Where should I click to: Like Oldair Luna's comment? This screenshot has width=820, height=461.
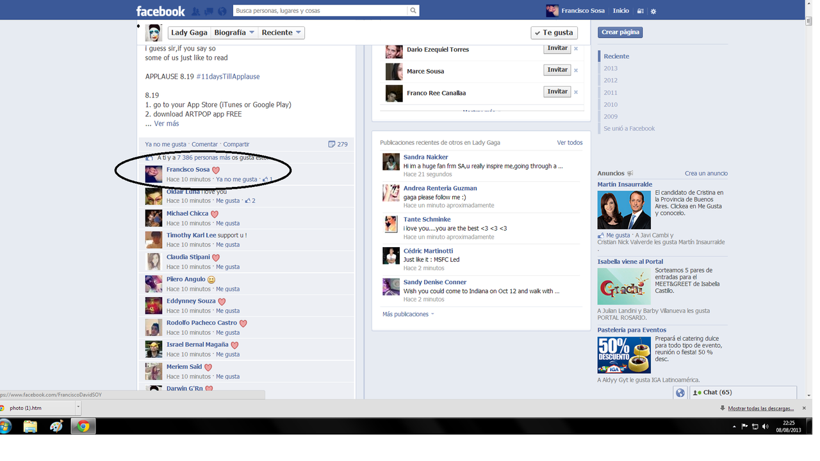pos(227,201)
